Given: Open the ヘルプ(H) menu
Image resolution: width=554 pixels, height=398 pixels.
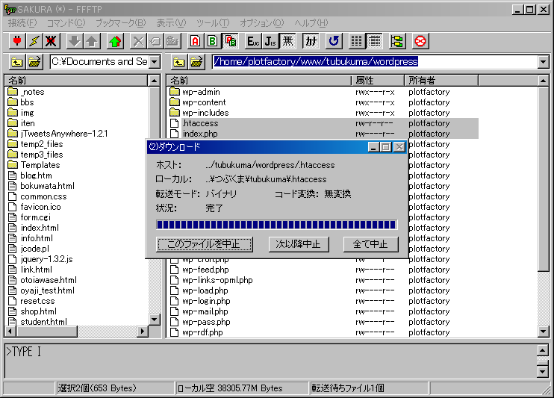Looking at the screenshot, I should (x=311, y=23).
